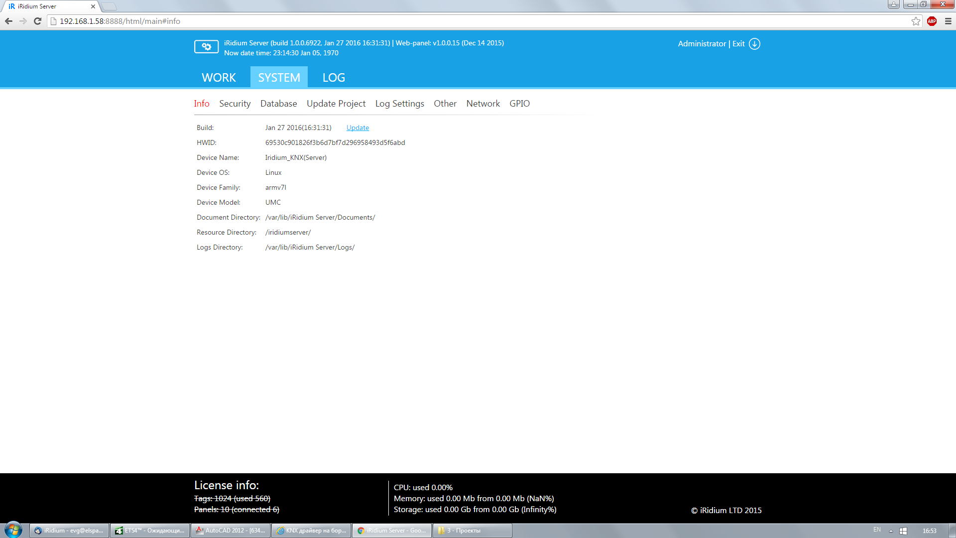The width and height of the screenshot is (956, 538).
Task: Show hidden system tray icons arrow
Action: pos(891,531)
